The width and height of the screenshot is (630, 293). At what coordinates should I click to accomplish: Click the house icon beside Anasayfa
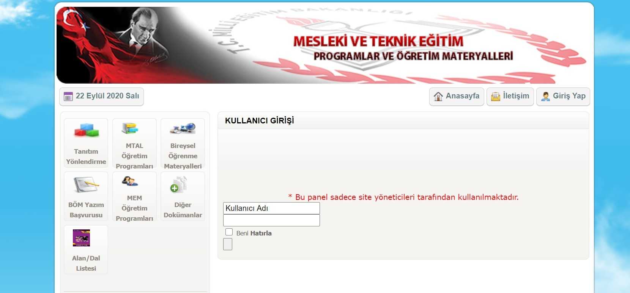438,96
